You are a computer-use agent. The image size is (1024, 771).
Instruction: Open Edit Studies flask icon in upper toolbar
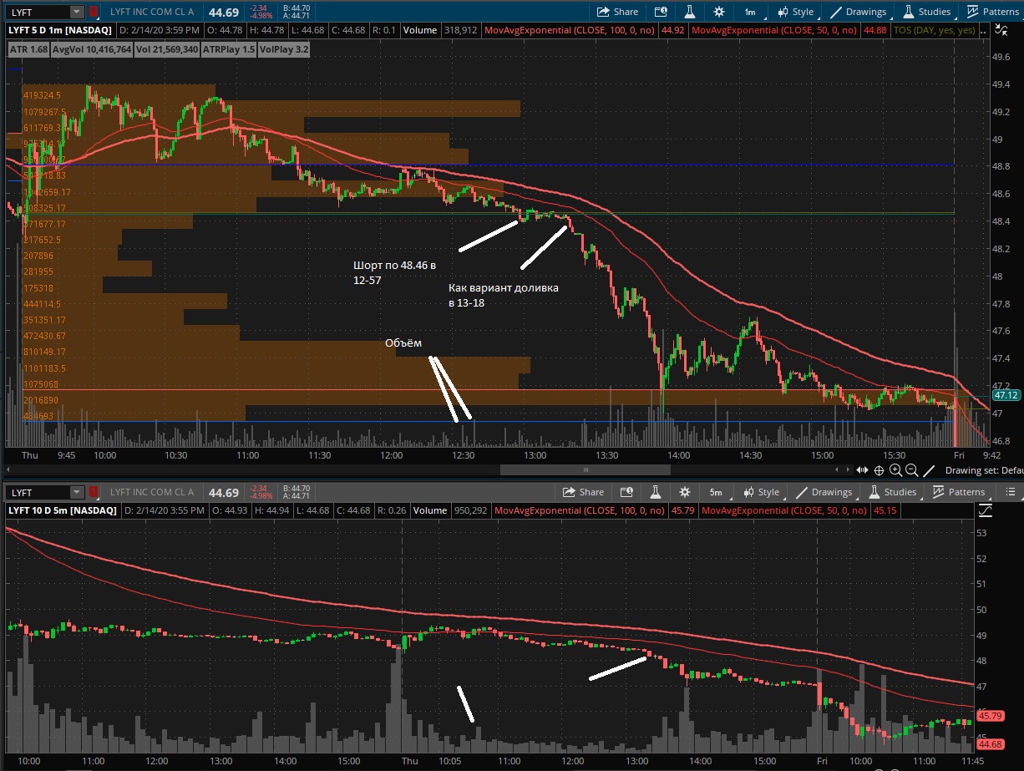690,12
